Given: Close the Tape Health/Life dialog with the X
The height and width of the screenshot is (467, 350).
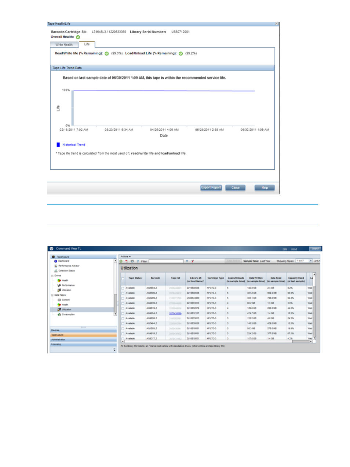Looking at the screenshot, I should pos(277,24).
